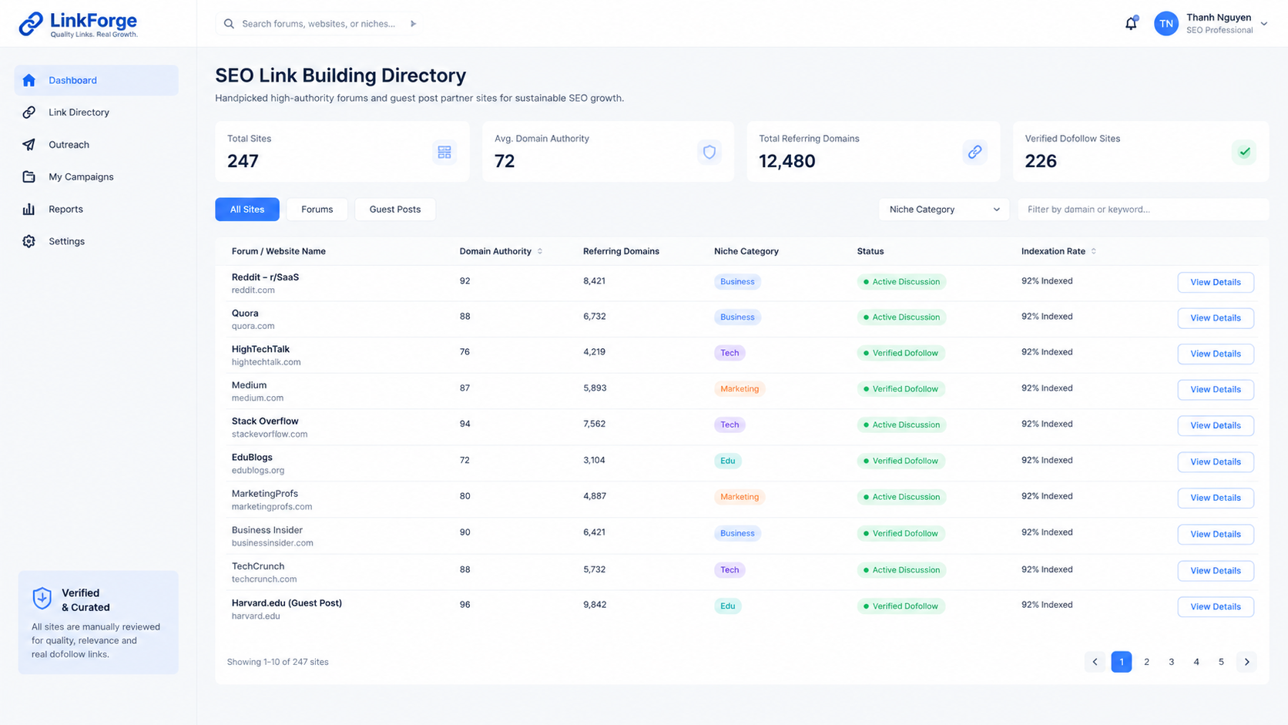Click the search forums input field
Screen dimensions: 1288x725
[x=318, y=24]
